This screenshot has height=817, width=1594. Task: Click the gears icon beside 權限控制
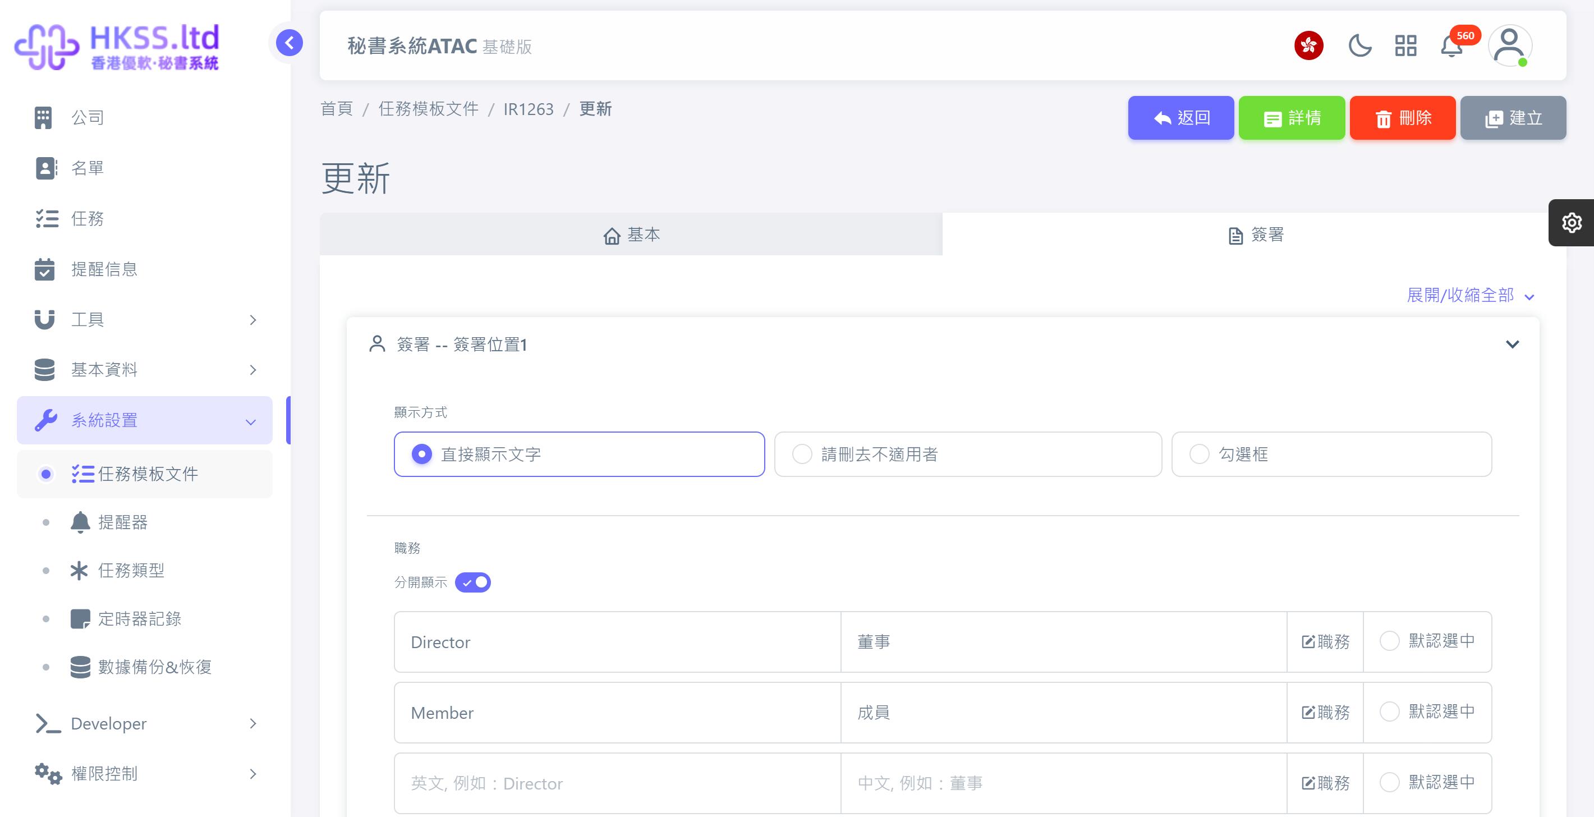pyautogui.click(x=48, y=774)
